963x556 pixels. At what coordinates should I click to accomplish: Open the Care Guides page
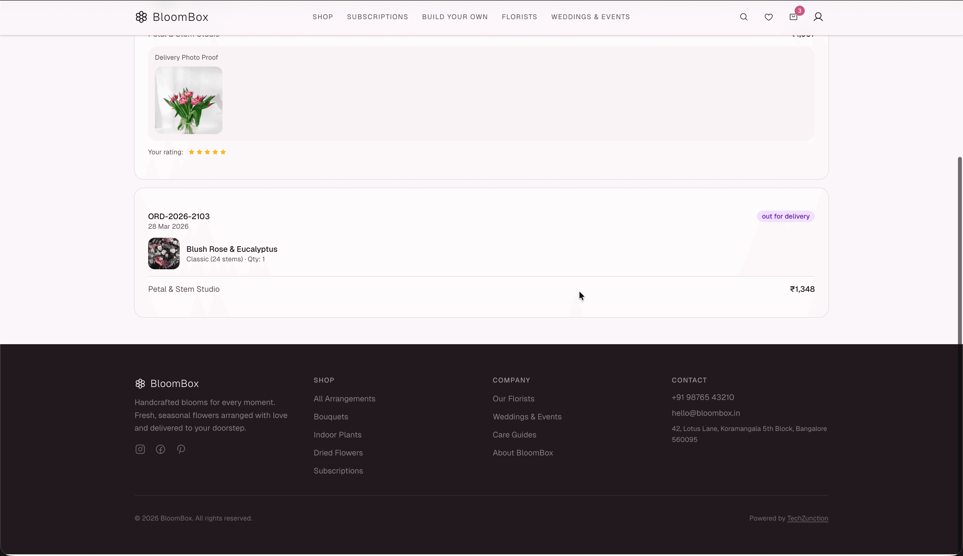(x=514, y=435)
